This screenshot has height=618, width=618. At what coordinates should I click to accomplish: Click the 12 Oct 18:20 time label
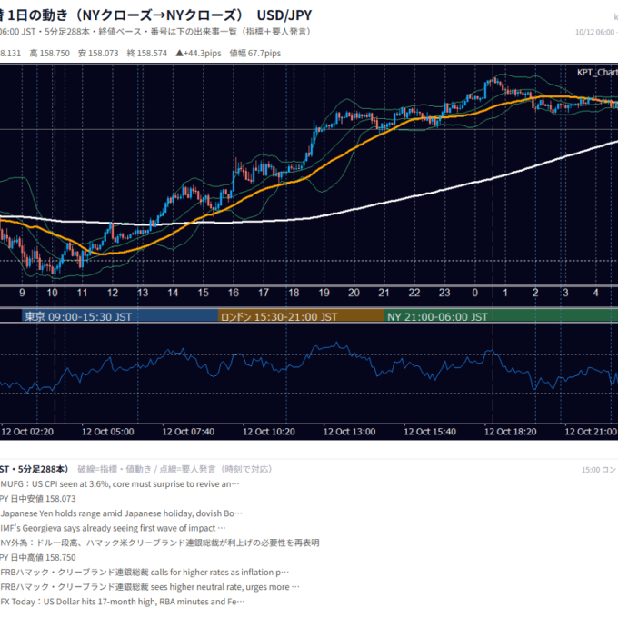click(511, 432)
